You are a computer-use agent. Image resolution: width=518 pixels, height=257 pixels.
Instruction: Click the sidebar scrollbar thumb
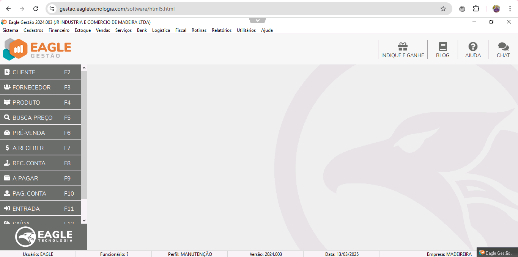84,135
